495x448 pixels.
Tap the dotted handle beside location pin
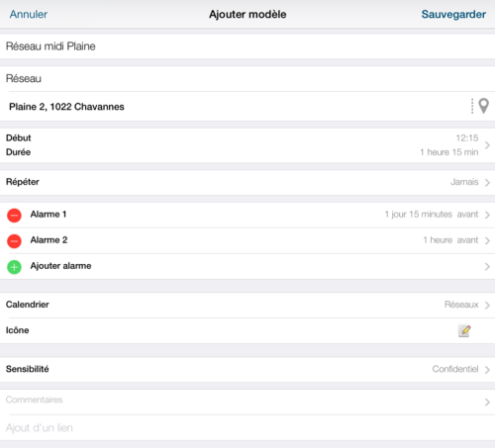(472, 106)
